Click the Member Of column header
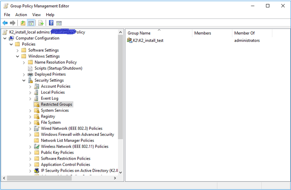 (x=252, y=33)
